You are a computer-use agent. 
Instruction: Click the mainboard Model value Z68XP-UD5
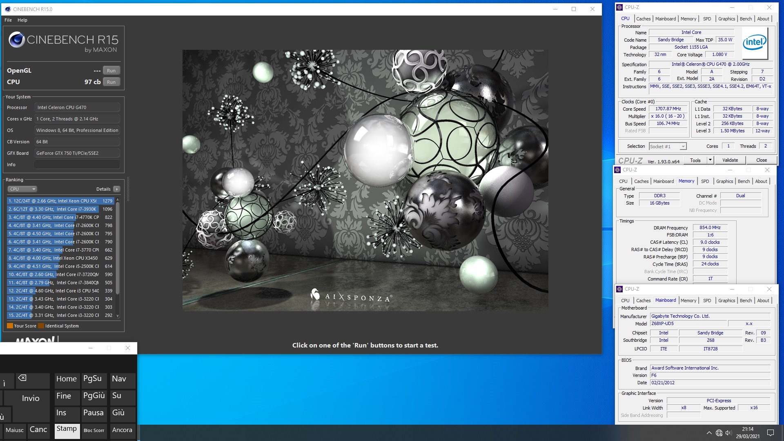point(688,323)
